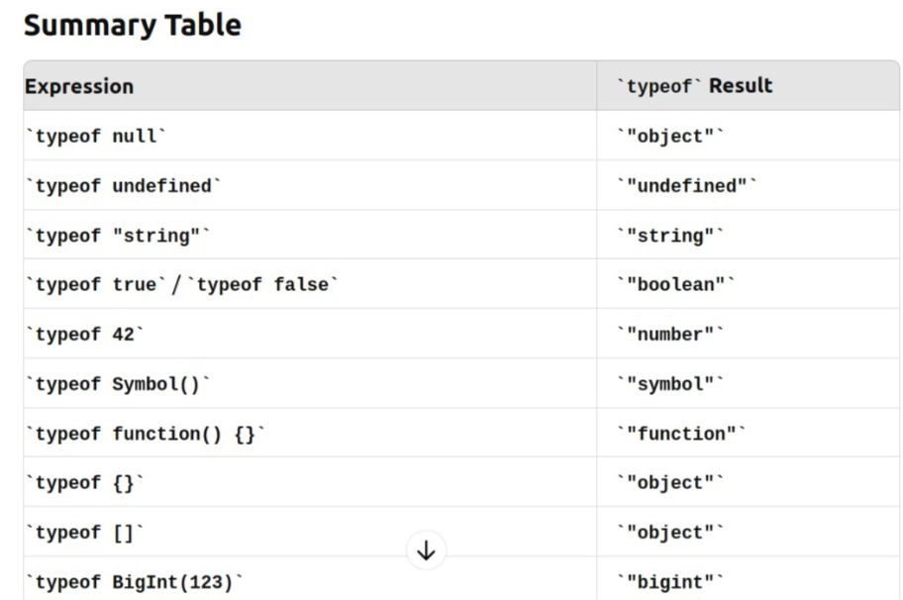Click the "boolean" result cell
Viewport: 903px width, 600px height.
(749, 284)
